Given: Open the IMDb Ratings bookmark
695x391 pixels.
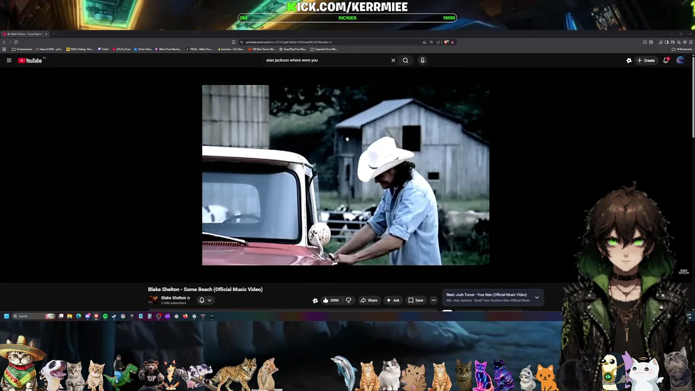Looking at the screenshot, I should [x=80, y=49].
